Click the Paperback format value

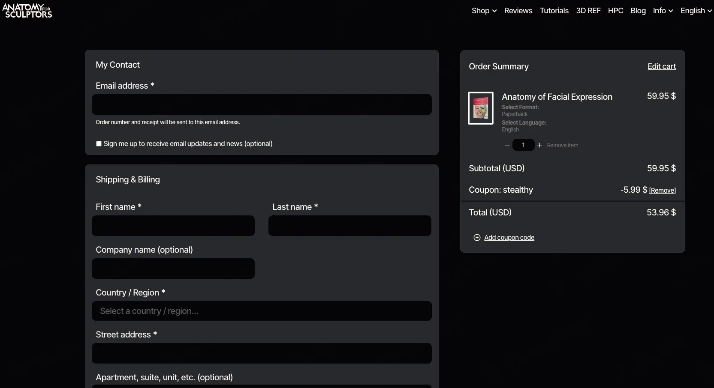(515, 114)
